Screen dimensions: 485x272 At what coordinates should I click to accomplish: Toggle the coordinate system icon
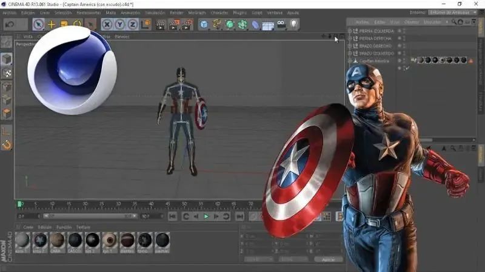coord(146,24)
